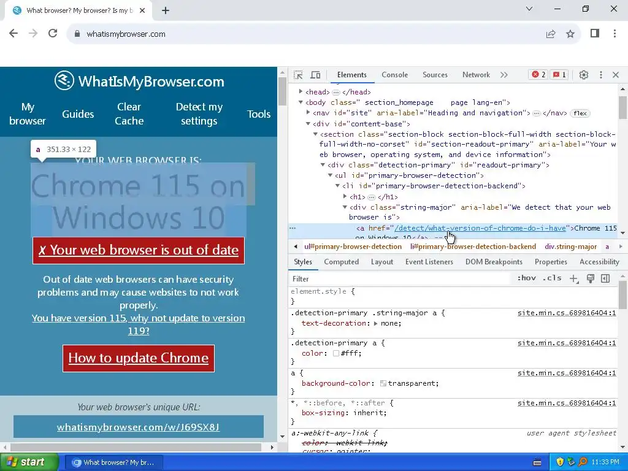
Task: Close the DevTools panel
Action: point(616,75)
